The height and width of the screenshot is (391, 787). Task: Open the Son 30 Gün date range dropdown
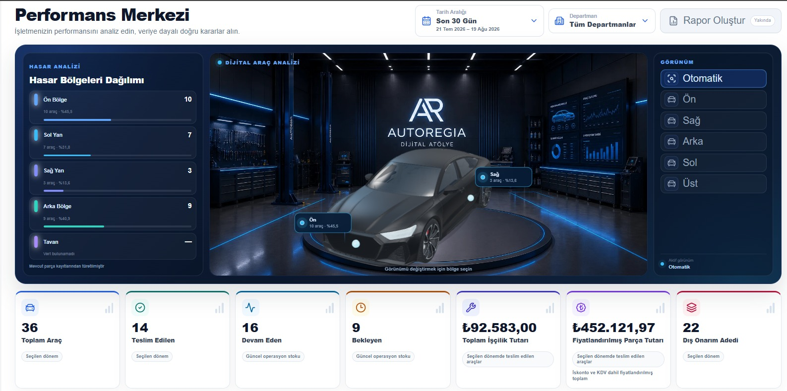point(479,21)
